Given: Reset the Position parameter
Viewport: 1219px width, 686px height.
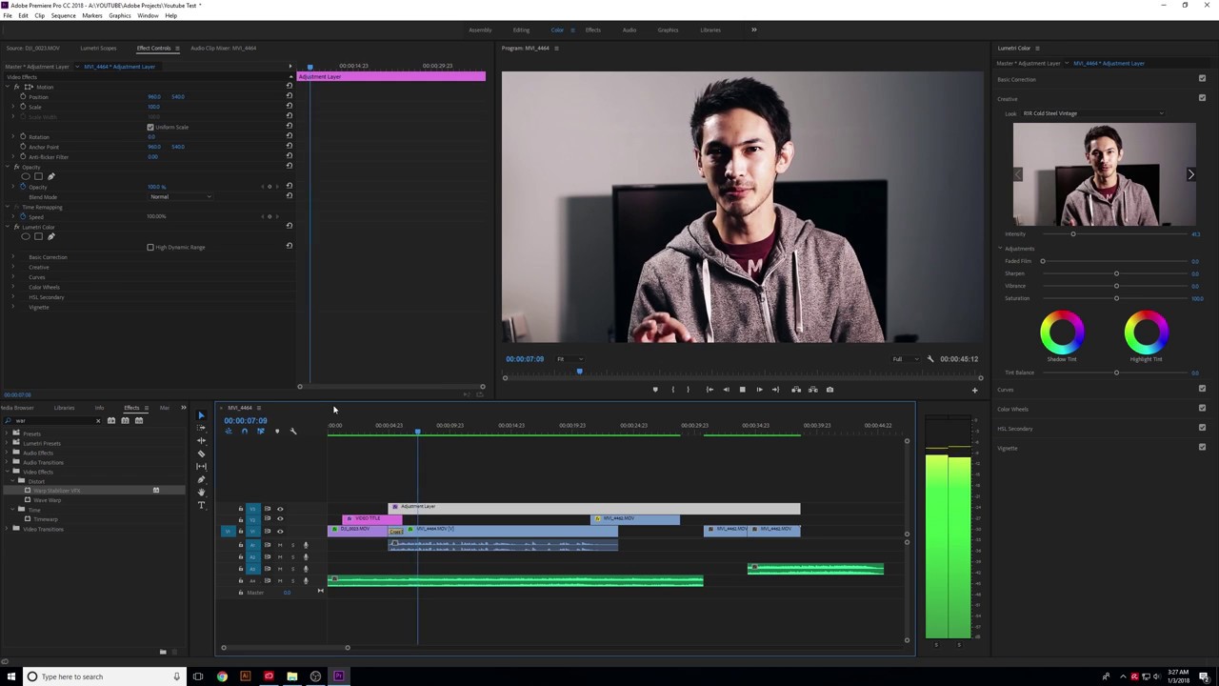Looking at the screenshot, I should [x=290, y=96].
